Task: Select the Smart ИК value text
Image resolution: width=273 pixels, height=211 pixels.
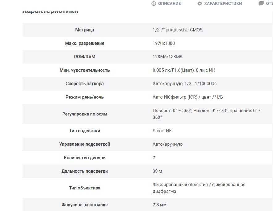Action: point(162,131)
